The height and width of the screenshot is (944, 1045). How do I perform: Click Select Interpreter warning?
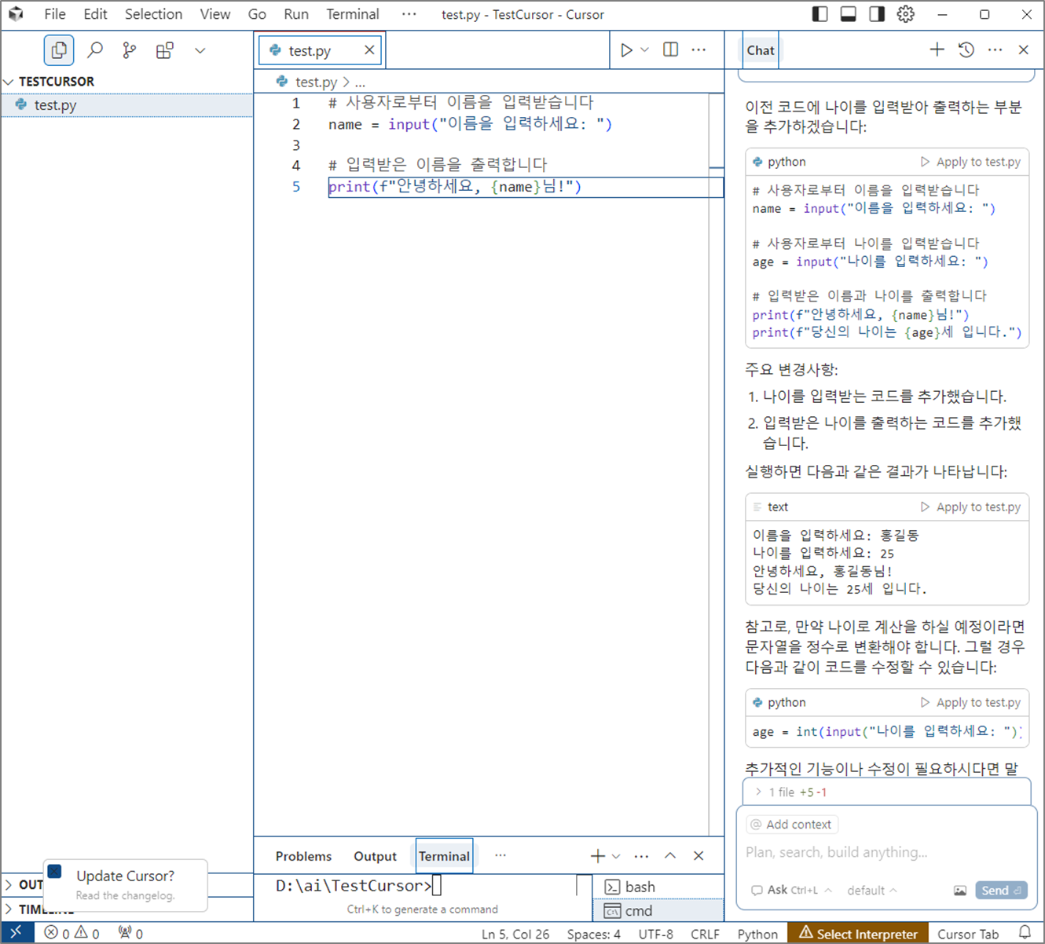(x=859, y=934)
